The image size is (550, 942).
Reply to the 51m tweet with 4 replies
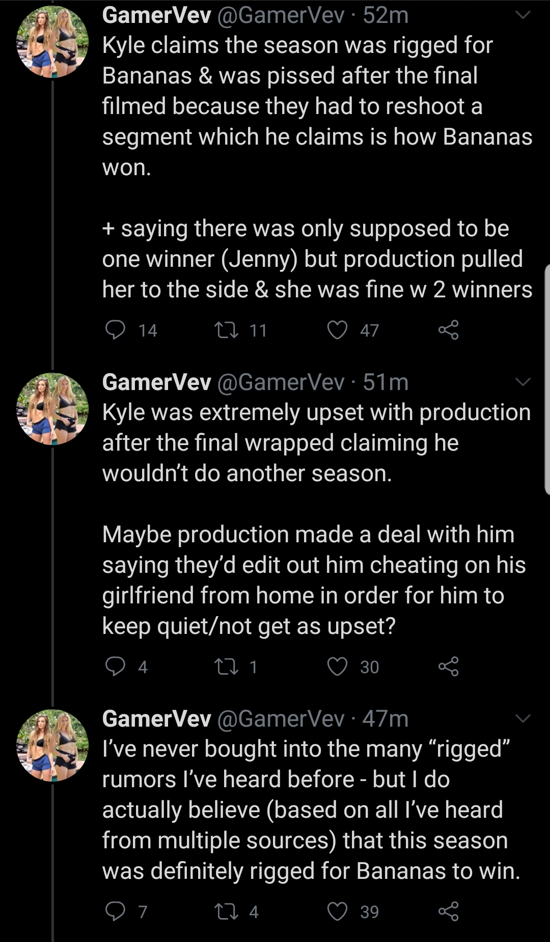(115, 667)
